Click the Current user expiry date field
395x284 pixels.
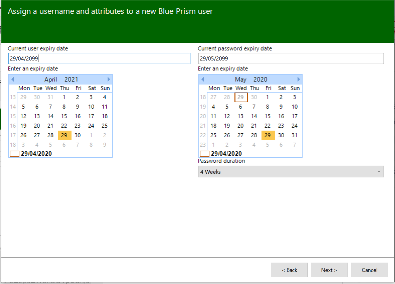(x=99, y=58)
